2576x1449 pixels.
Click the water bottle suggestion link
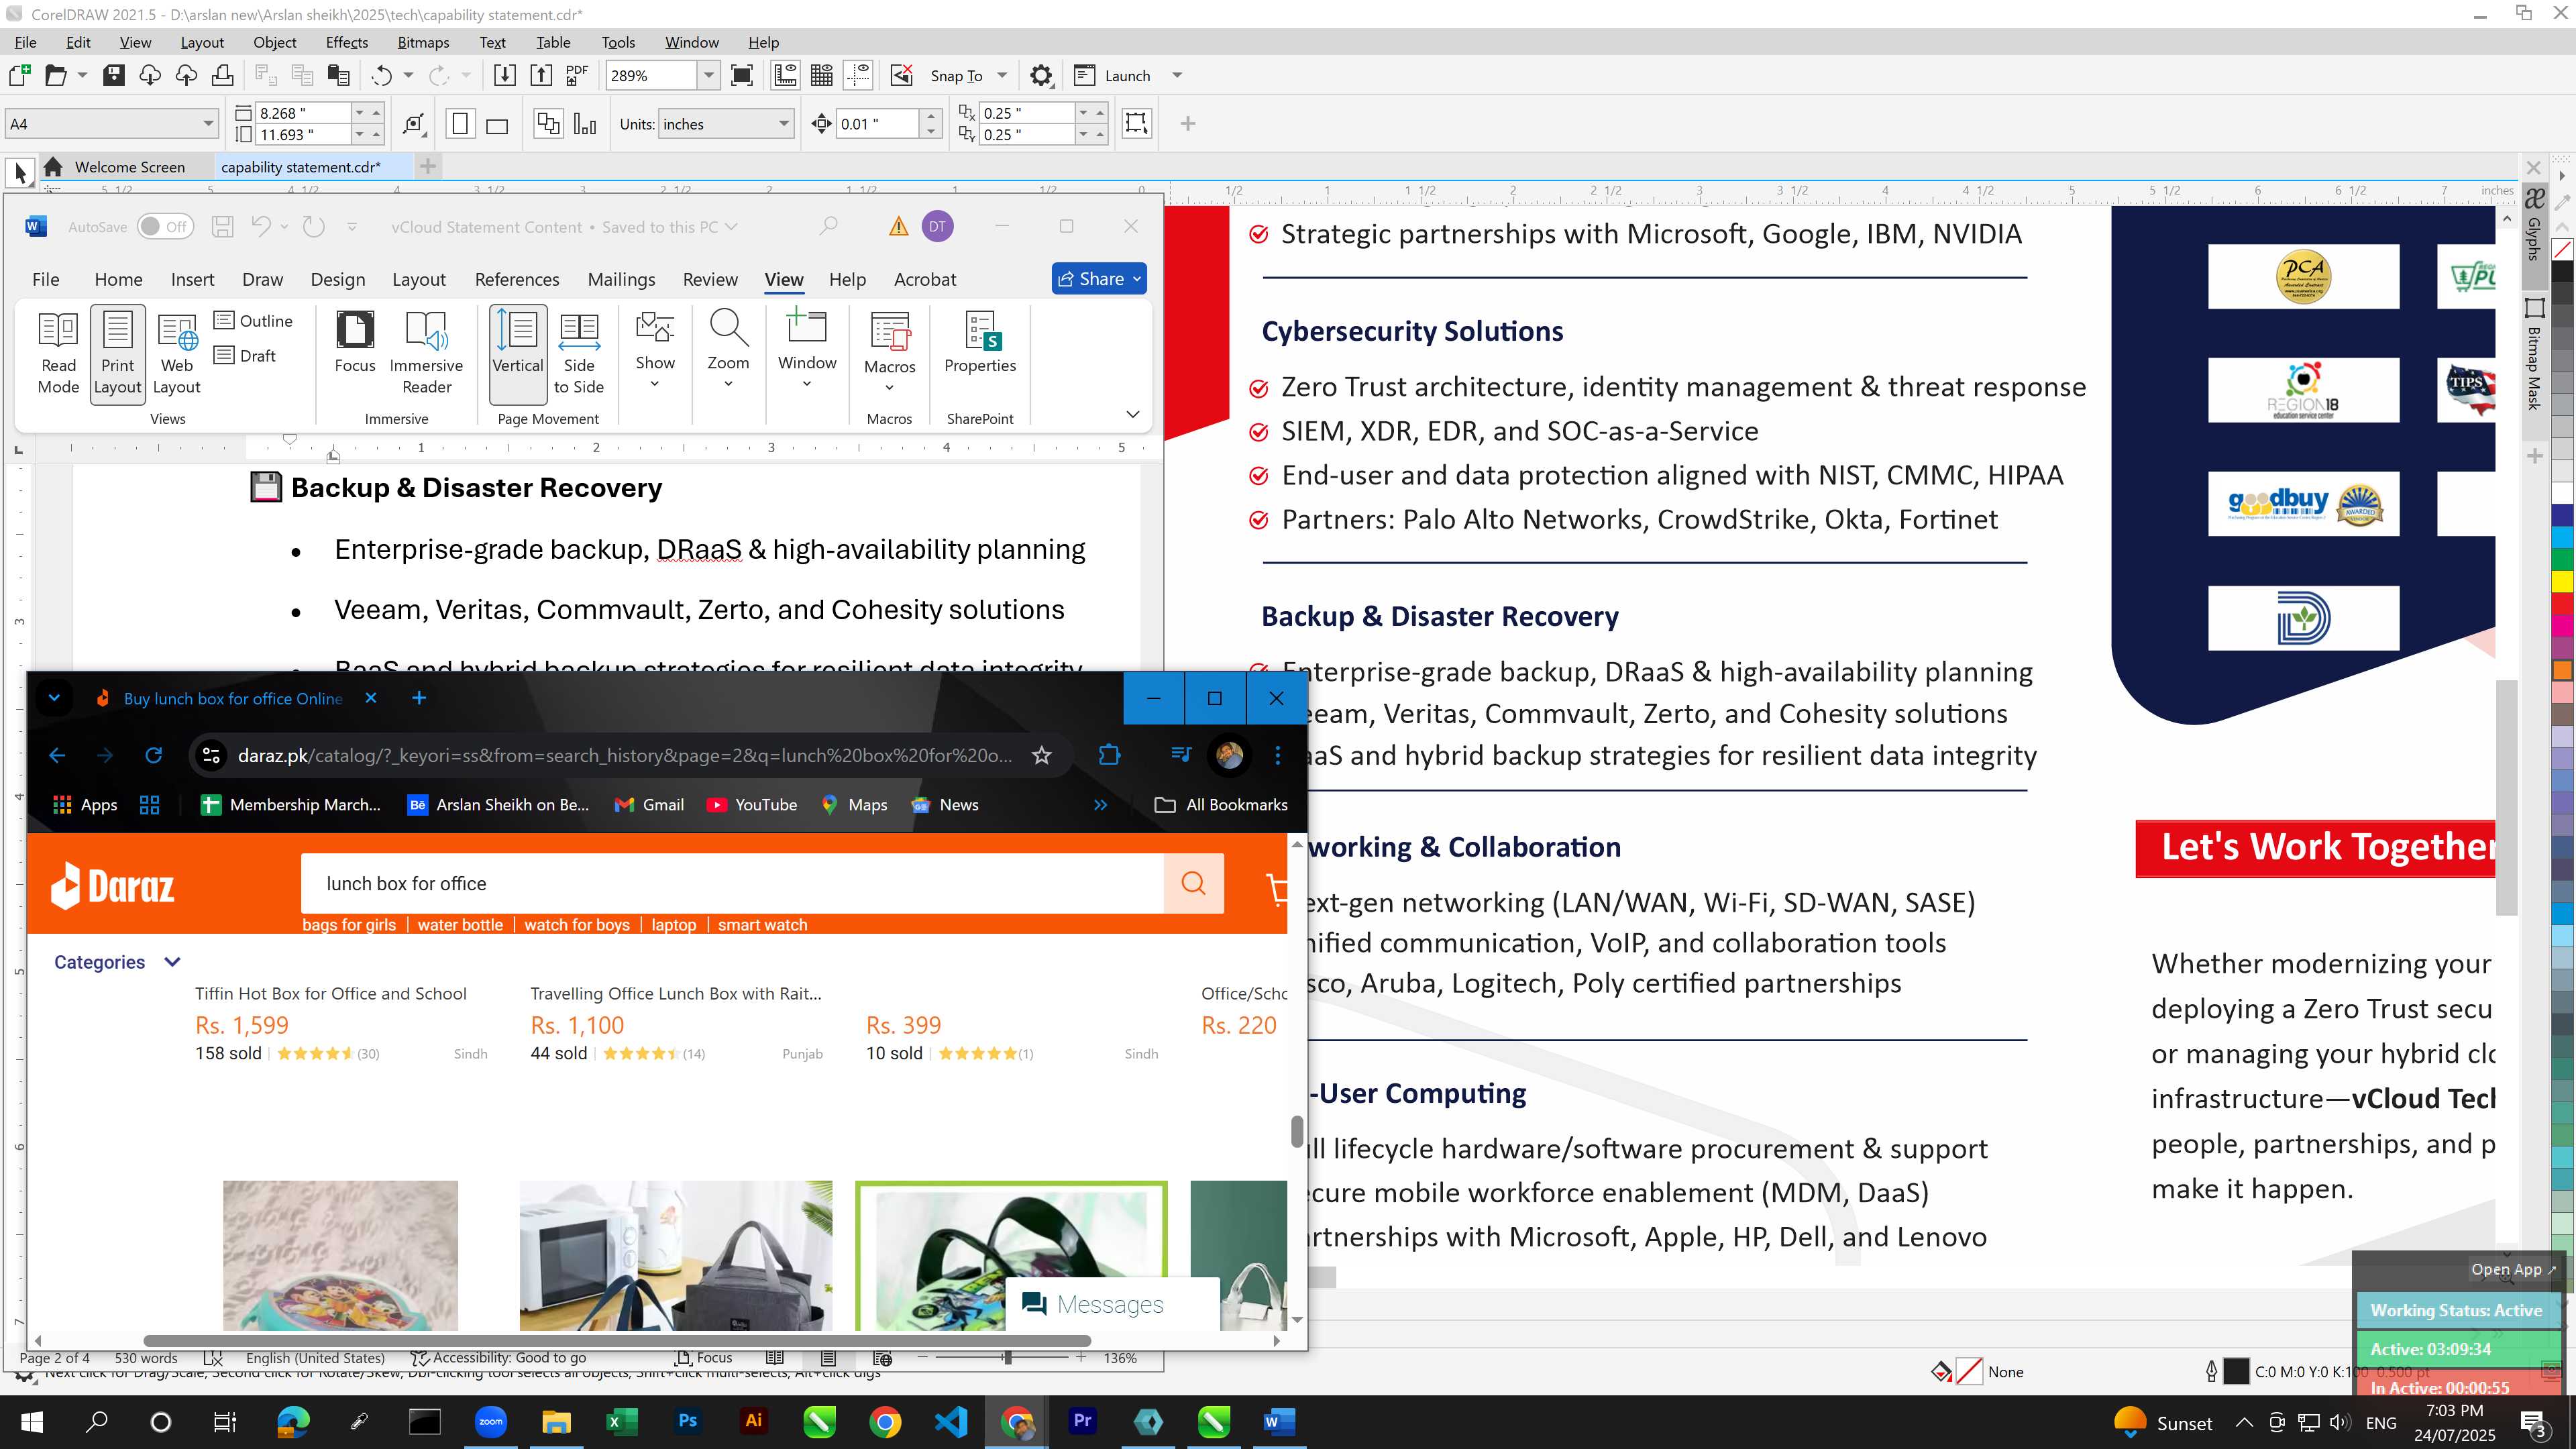(x=460, y=925)
